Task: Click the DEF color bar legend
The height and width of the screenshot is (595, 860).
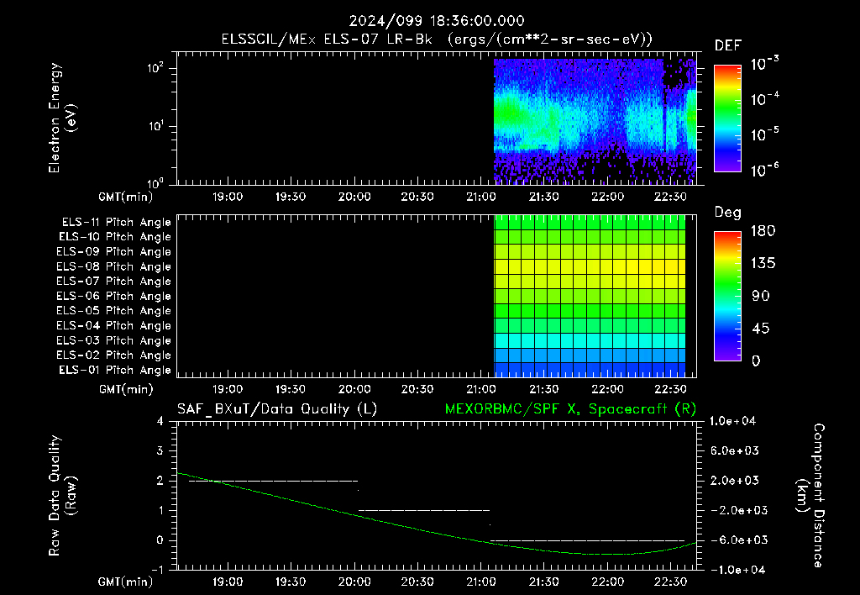Action: point(727,118)
